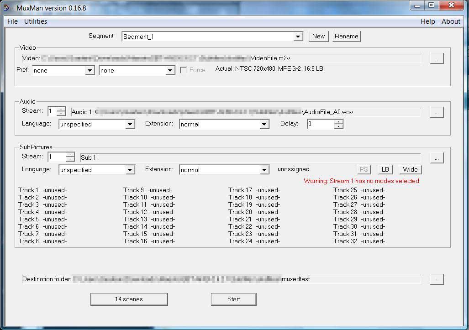The width and height of the screenshot is (469, 330).
Task: Click the Audio Delay input field
Action: click(321, 124)
